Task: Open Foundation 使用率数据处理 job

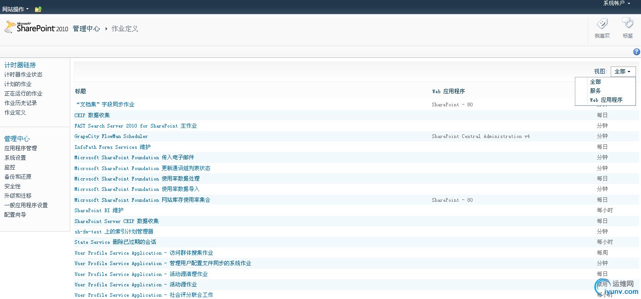Action: [x=137, y=179]
